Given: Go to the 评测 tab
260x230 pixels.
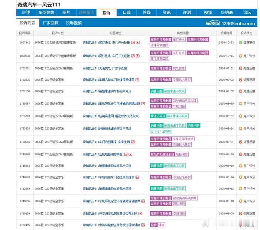Looking at the screenshot, I should [x=187, y=12].
